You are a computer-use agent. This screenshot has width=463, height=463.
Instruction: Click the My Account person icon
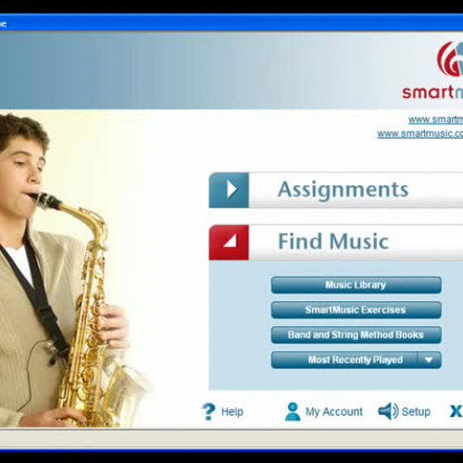(x=293, y=411)
